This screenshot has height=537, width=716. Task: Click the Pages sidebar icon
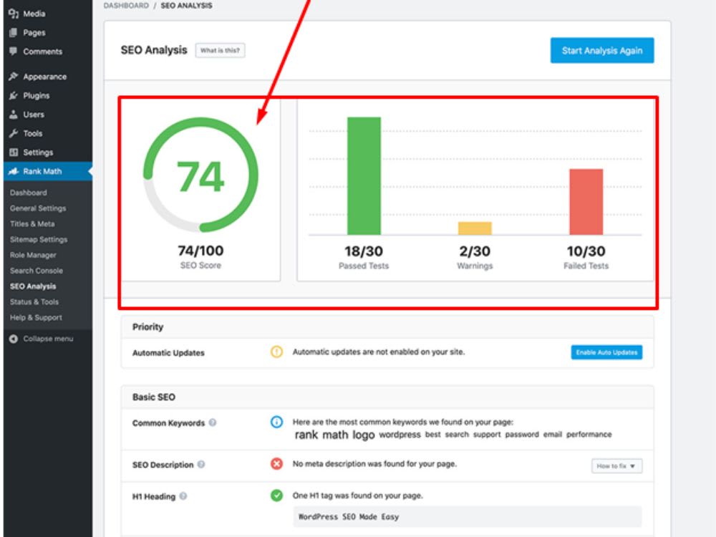pos(13,32)
